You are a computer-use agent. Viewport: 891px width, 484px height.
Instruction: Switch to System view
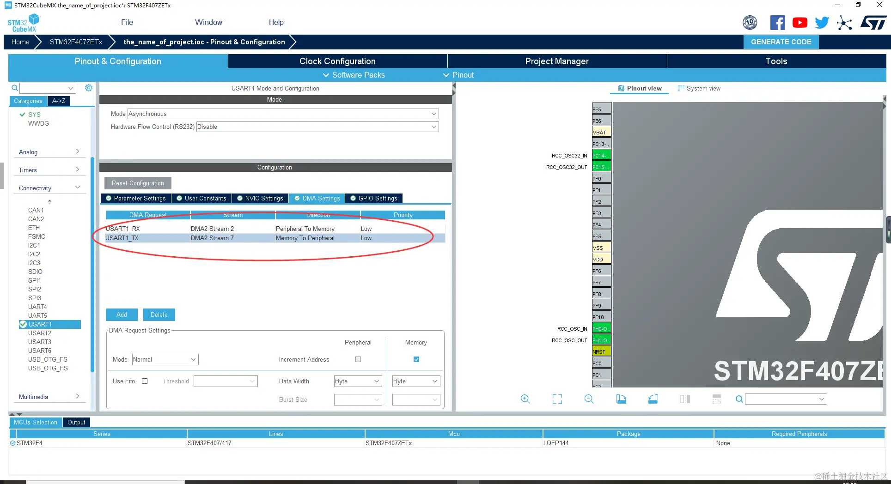pos(699,88)
